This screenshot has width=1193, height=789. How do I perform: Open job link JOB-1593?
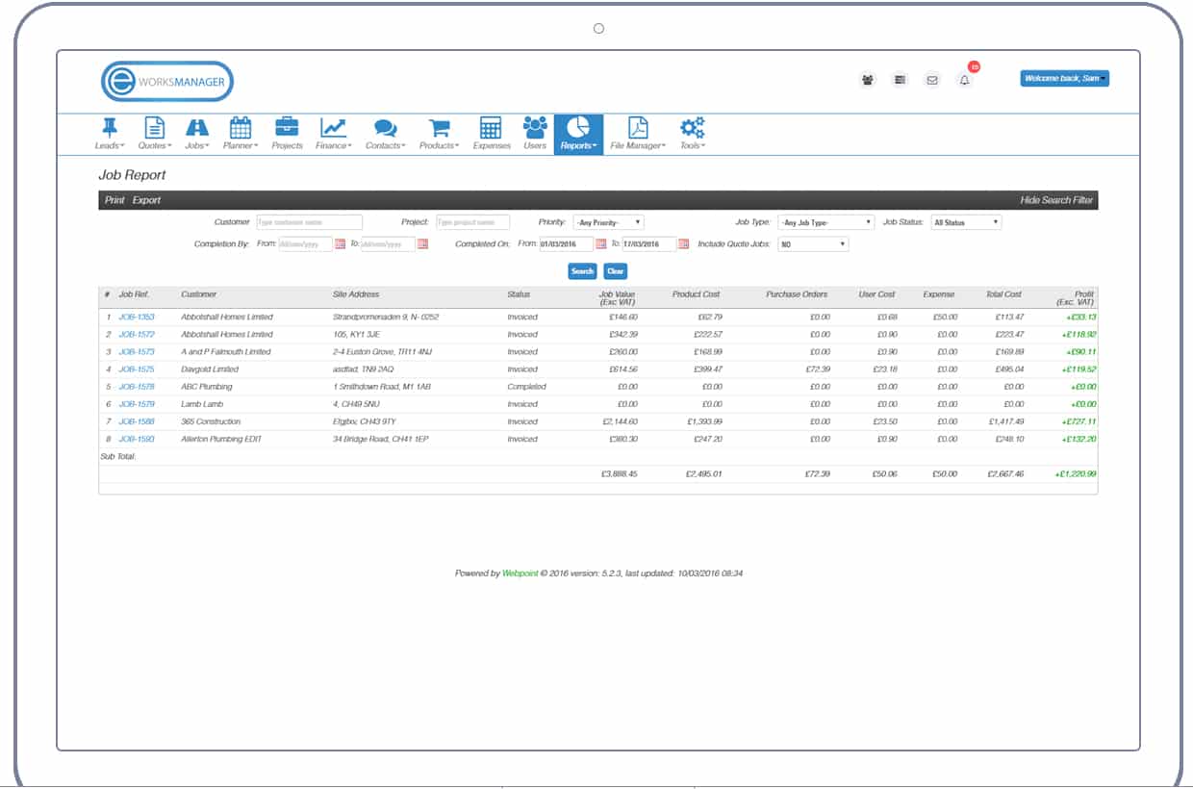(x=137, y=439)
